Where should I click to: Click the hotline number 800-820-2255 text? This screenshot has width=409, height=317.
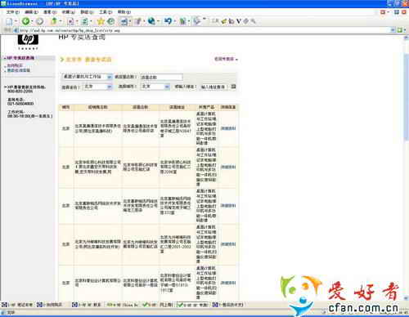tap(20, 92)
